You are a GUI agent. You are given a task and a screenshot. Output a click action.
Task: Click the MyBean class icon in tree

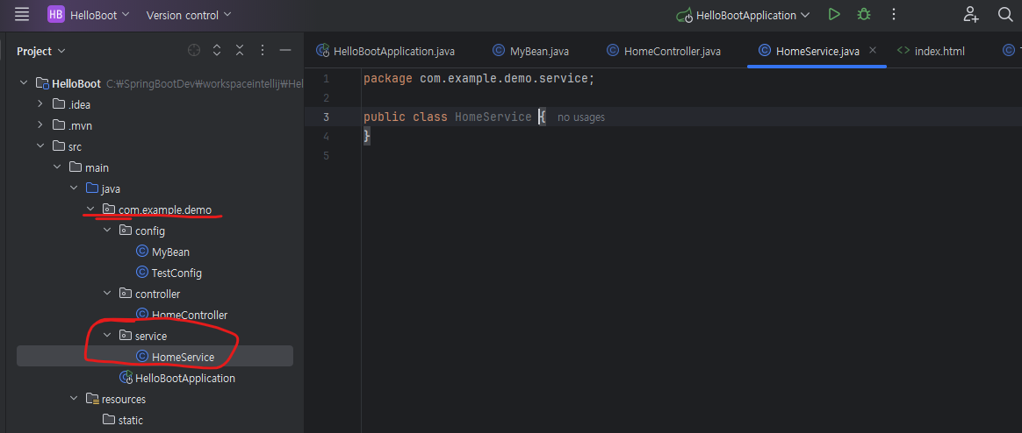[x=141, y=252]
